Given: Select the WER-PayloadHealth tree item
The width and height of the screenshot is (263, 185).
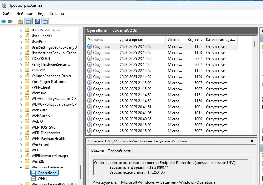Looking at the screenshot, I should pos(48,139).
